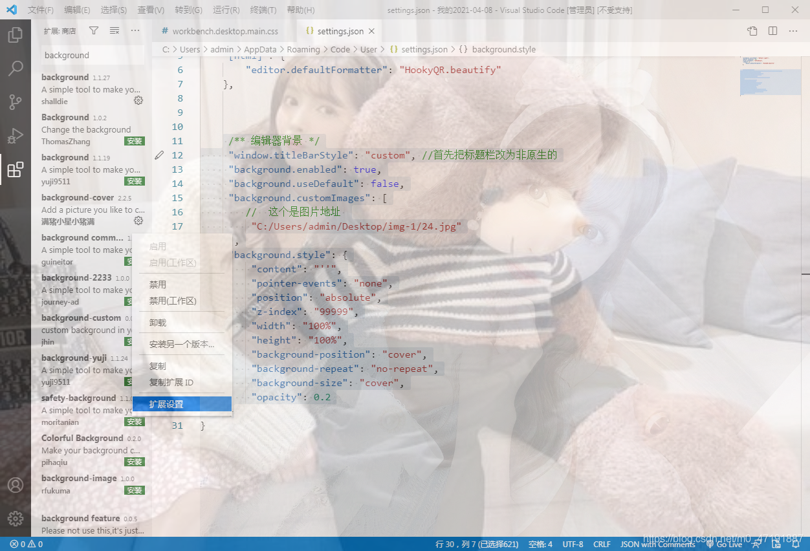Viewport: 810px width, 551px height.
Task: Select background extension by shalldie
Action: pyautogui.click(x=91, y=89)
